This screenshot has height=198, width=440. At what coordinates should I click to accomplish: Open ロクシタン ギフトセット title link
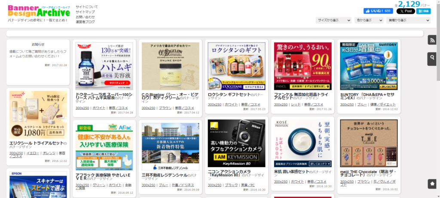click(229, 94)
